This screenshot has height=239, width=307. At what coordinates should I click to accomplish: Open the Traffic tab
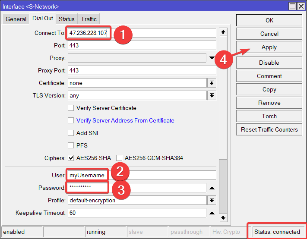tap(89, 19)
